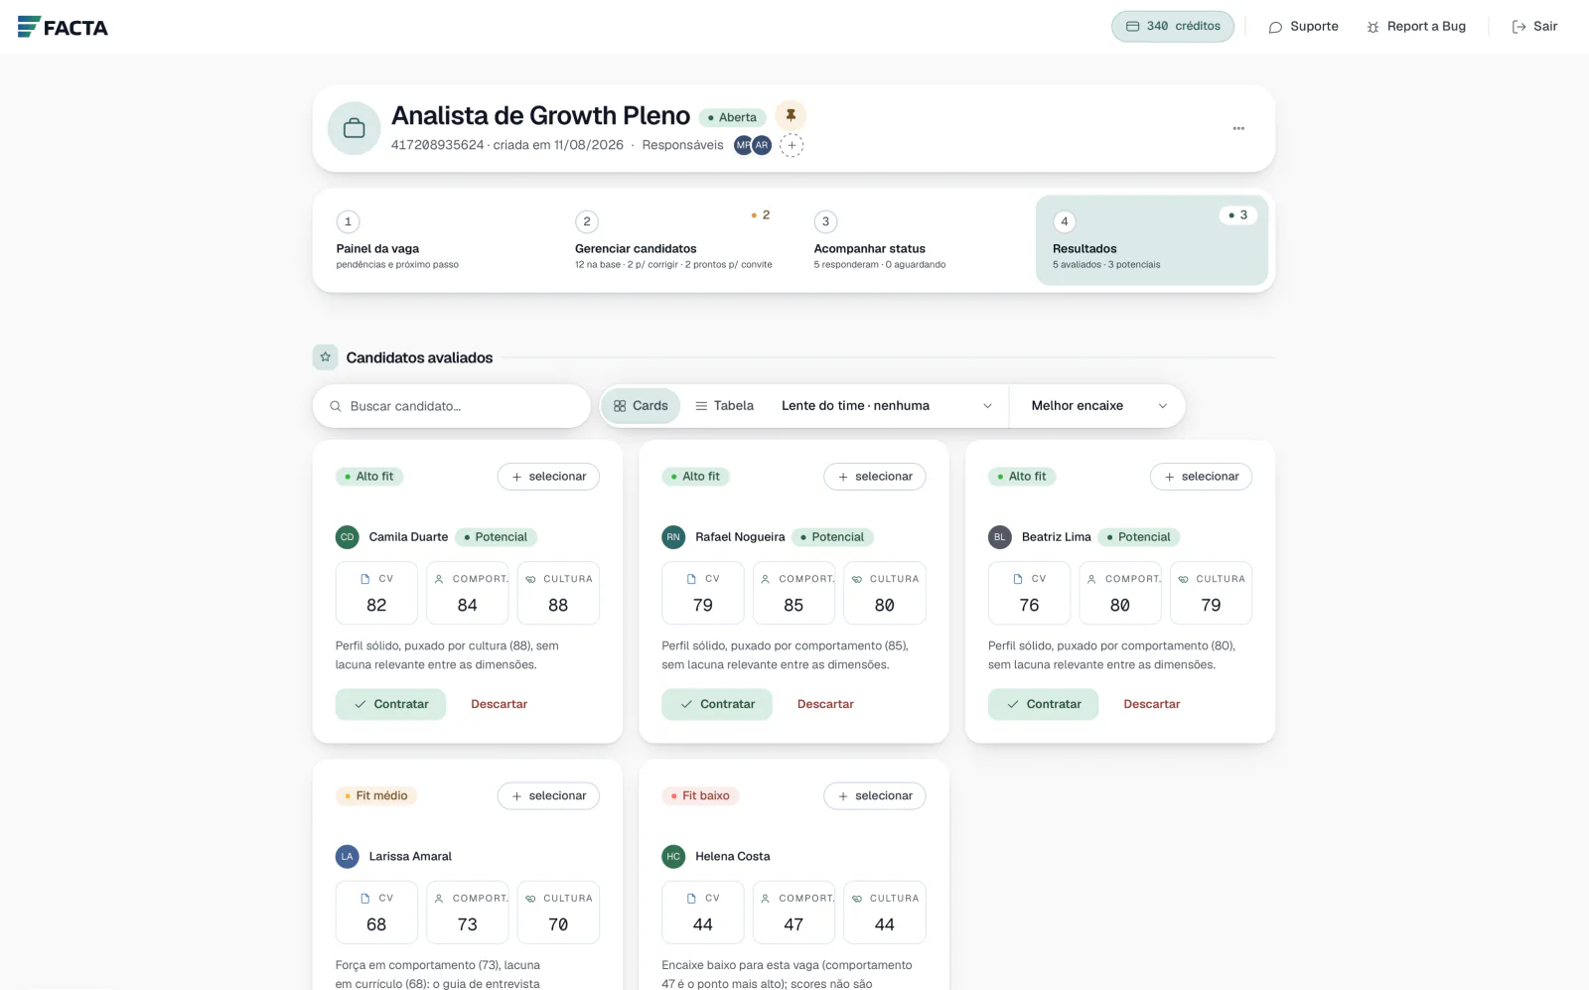Image resolution: width=1589 pixels, height=990 pixels.
Task: Click Descartar for Beatriz Lima
Action: [x=1152, y=704]
